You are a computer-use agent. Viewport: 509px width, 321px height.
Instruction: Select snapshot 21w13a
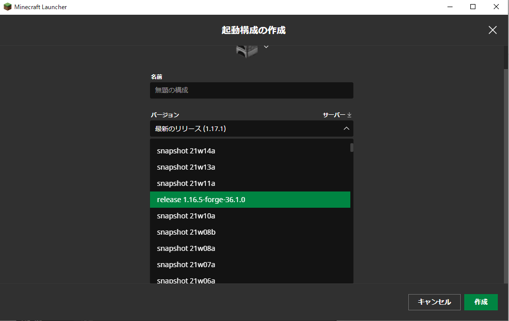(x=250, y=167)
